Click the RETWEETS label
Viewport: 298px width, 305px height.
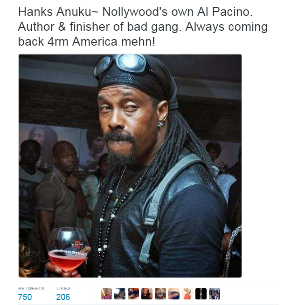pos(31,288)
